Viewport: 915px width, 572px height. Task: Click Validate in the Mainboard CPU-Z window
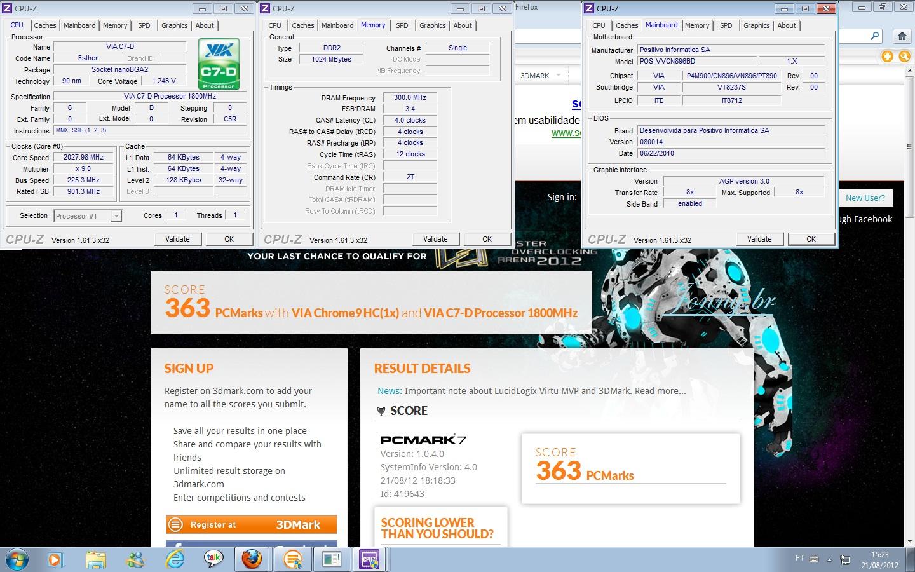[x=759, y=239]
